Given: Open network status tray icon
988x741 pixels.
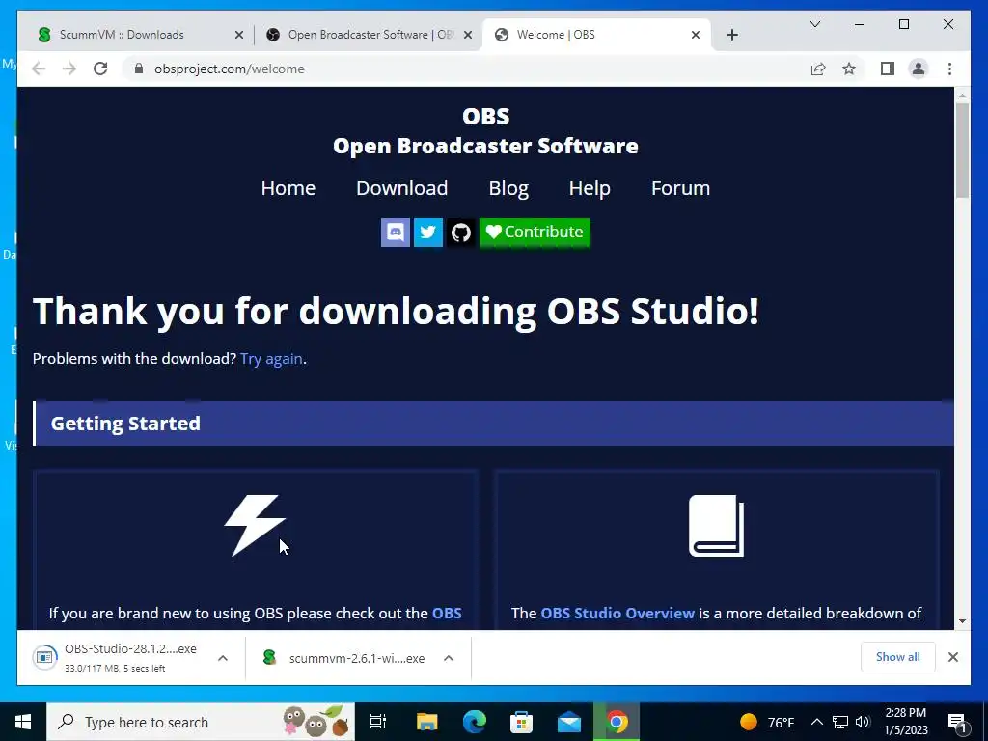Looking at the screenshot, I should click(x=840, y=722).
